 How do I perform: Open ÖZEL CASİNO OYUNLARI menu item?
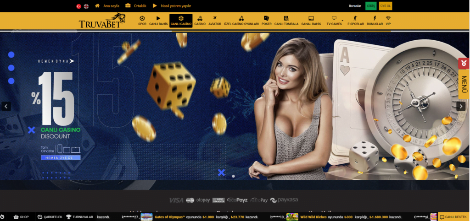coord(241,21)
